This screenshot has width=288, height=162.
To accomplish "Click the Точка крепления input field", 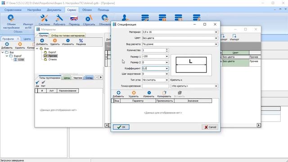I will [155, 86].
